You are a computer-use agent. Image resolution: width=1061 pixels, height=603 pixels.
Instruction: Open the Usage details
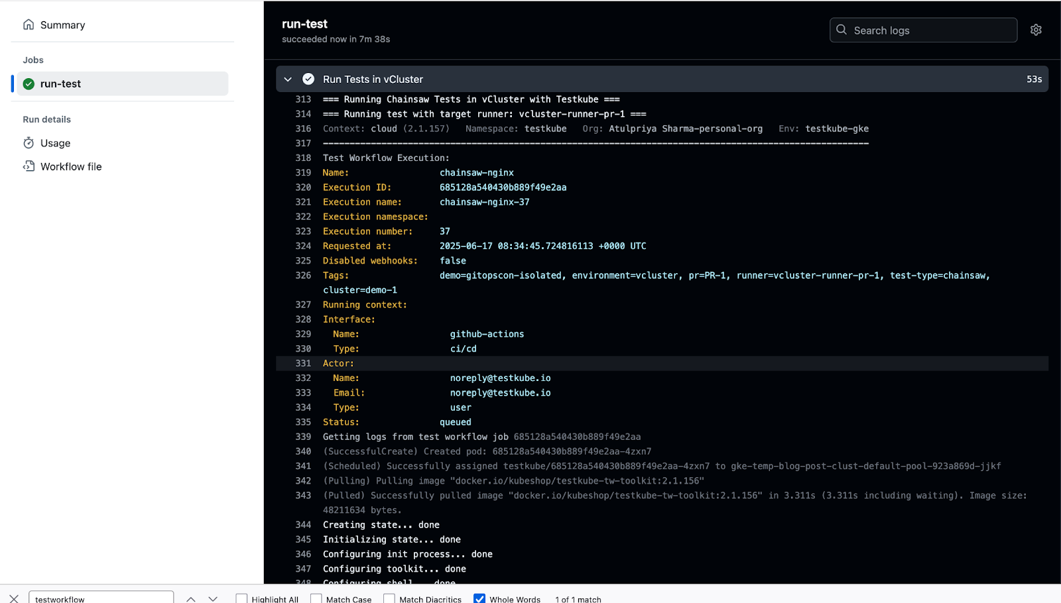(x=55, y=143)
